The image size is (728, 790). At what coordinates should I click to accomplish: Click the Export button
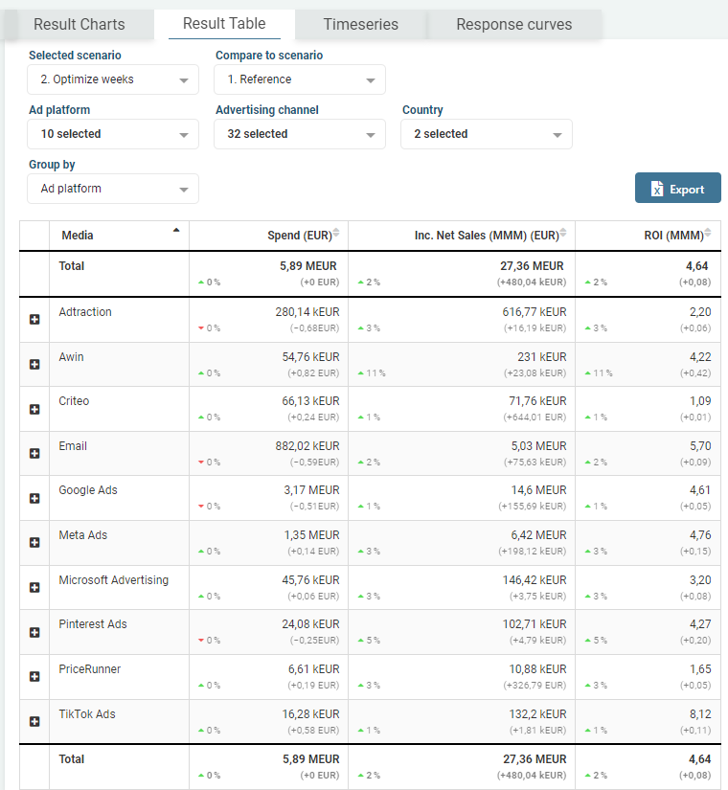[x=677, y=189]
